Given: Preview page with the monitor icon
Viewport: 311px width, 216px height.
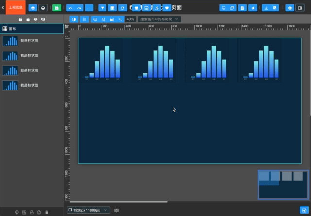Looking at the screenshot, I should point(224,8).
